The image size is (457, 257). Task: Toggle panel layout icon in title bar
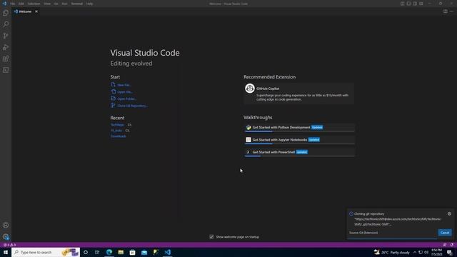click(x=408, y=4)
